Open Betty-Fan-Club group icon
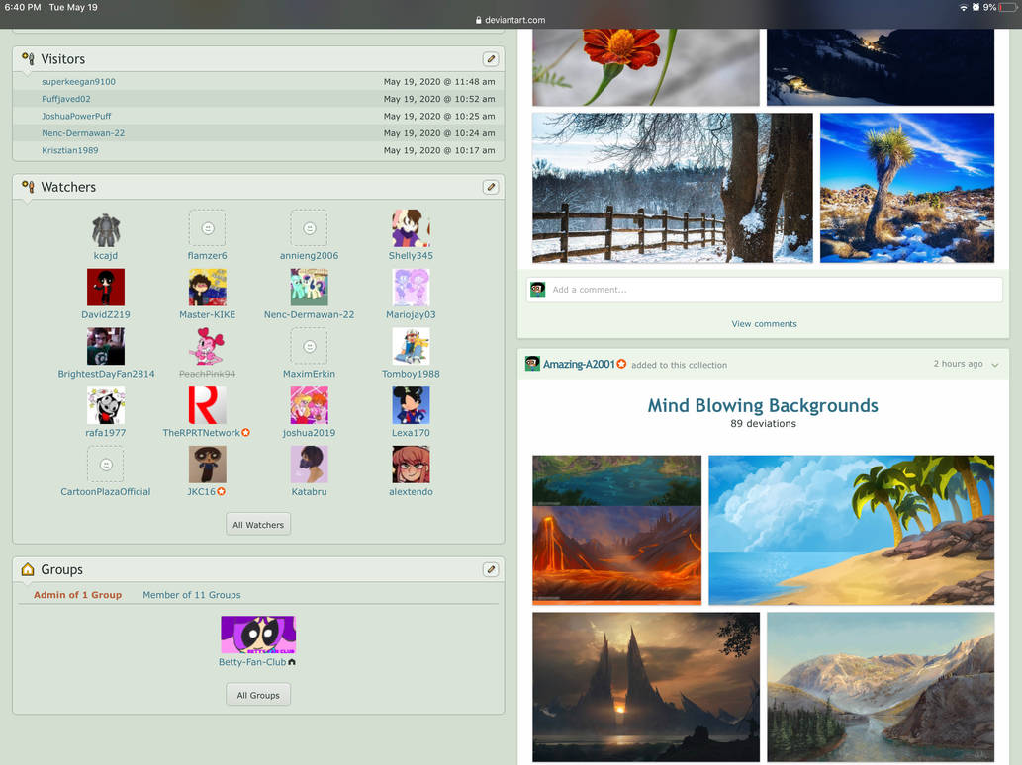This screenshot has height=765, width=1022. tap(258, 635)
